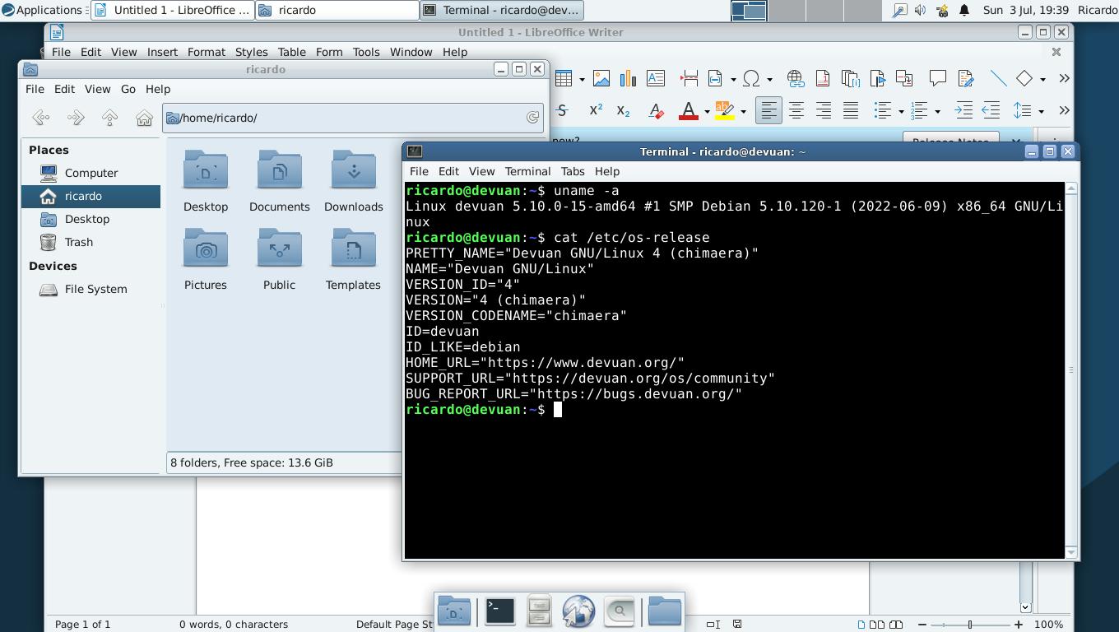Image resolution: width=1119 pixels, height=632 pixels.
Task: Switch to multiple-page view in the status bar
Action: (878, 625)
